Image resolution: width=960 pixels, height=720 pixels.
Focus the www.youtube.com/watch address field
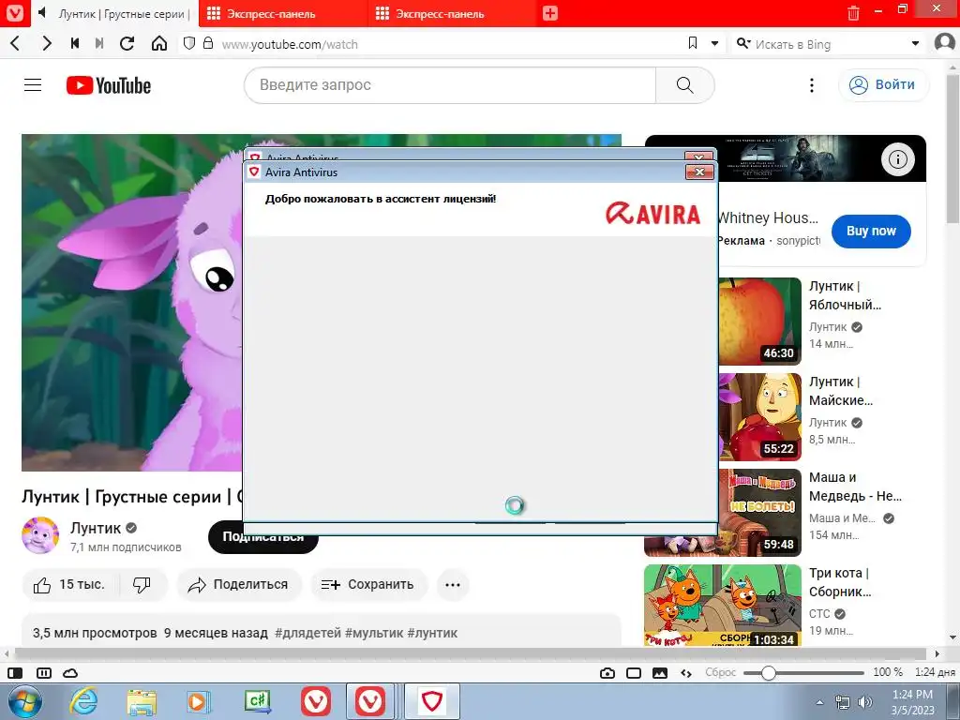coord(450,44)
